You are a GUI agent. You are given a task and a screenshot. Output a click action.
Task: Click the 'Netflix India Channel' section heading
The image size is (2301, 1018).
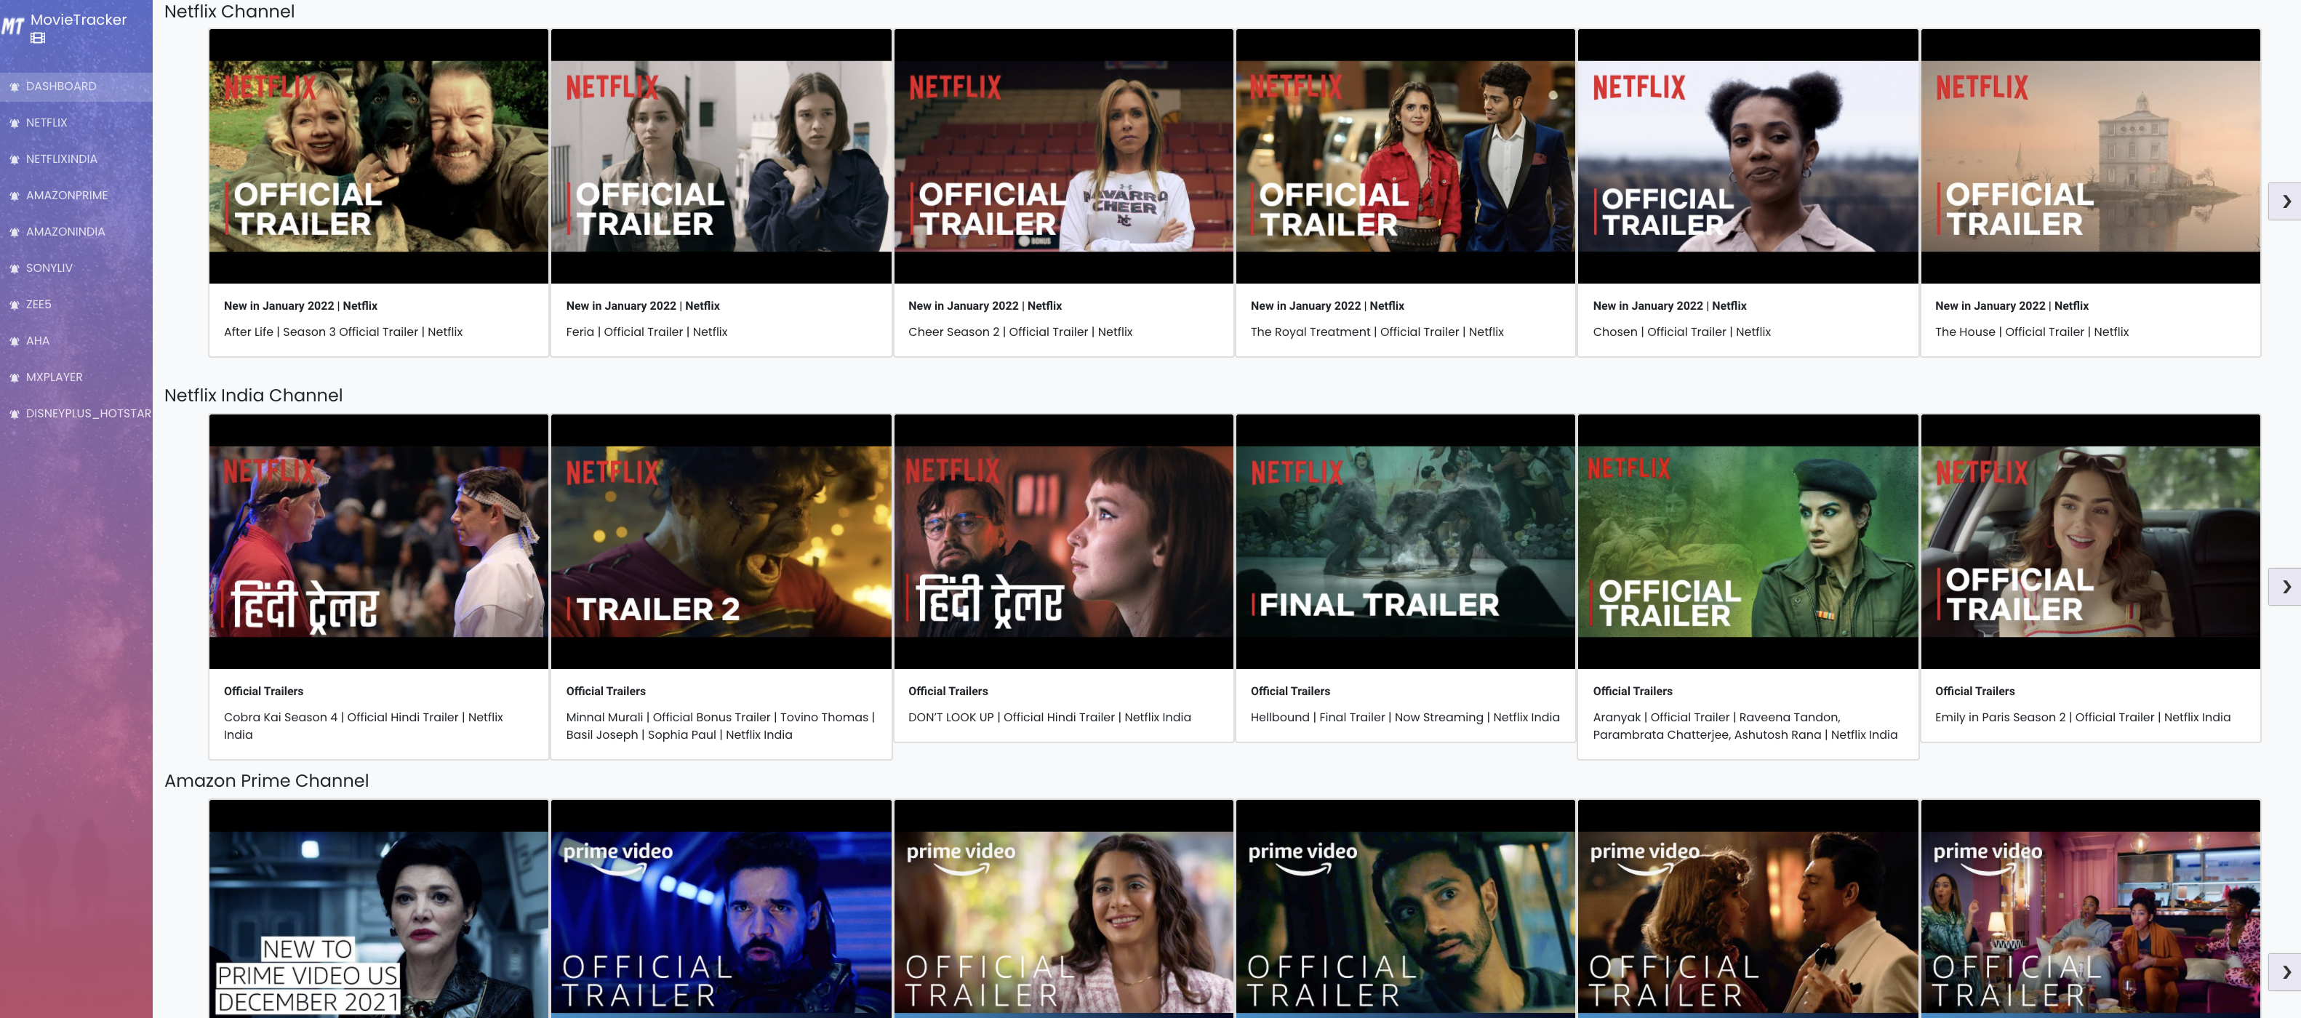pos(254,396)
